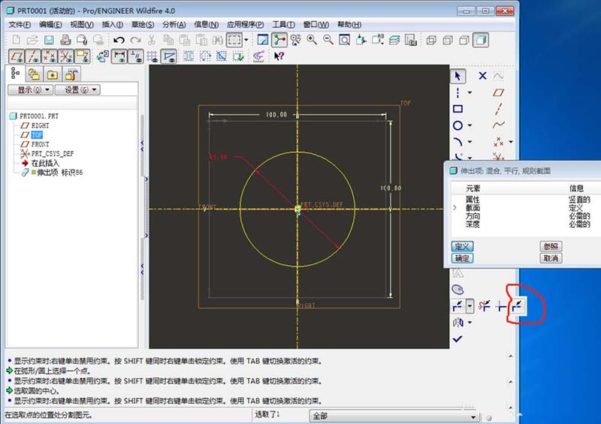Toggle sketch constraints display

click(135, 56)
